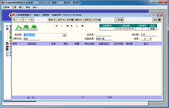169x108 pixels.
Task: Click the 状态 cell showing 新建
Action: point(152,29)
